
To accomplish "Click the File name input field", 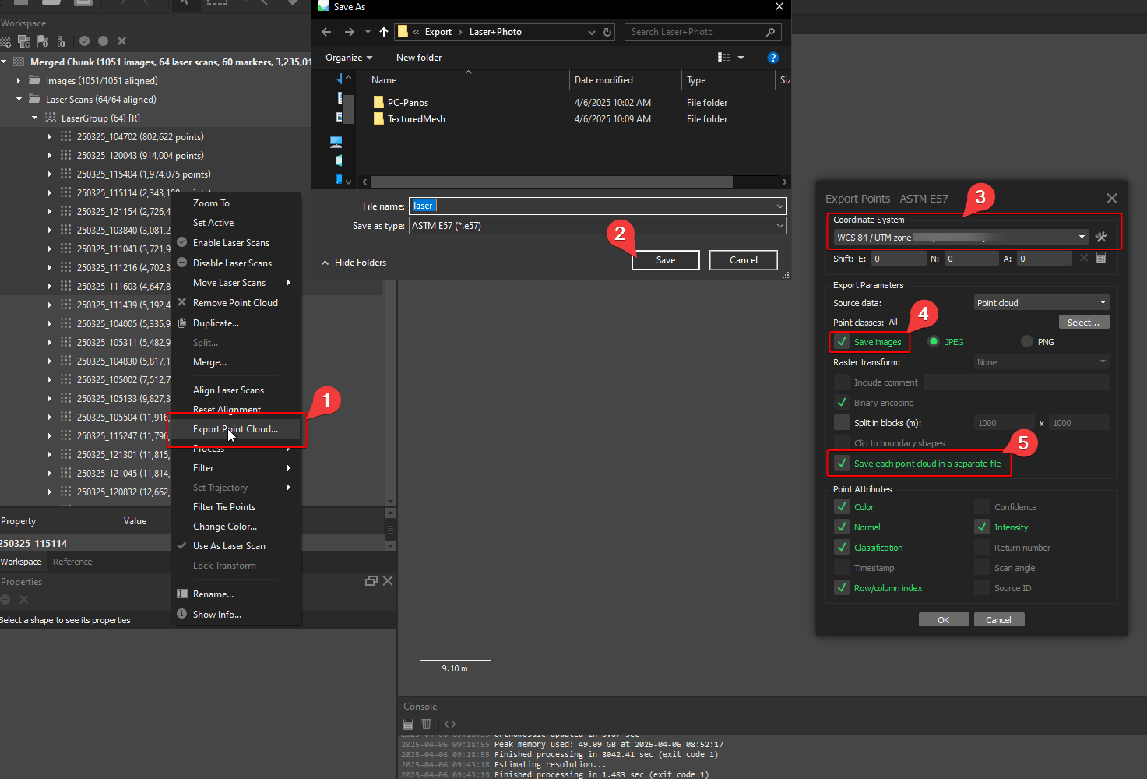I will point(597,206).
